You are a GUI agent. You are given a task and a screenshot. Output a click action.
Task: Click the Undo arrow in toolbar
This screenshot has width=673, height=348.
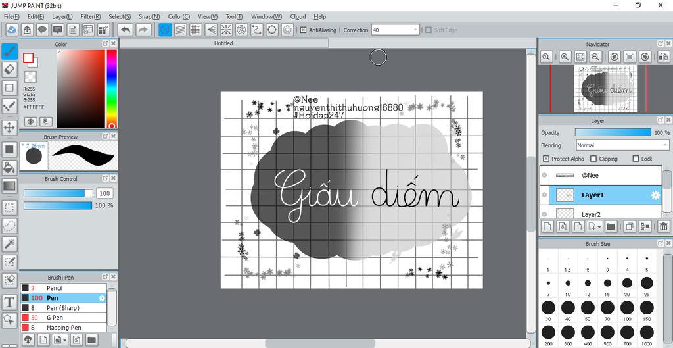[126, 30]
